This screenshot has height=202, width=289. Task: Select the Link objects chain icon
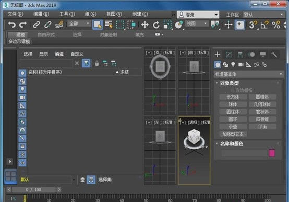(37, 25)
